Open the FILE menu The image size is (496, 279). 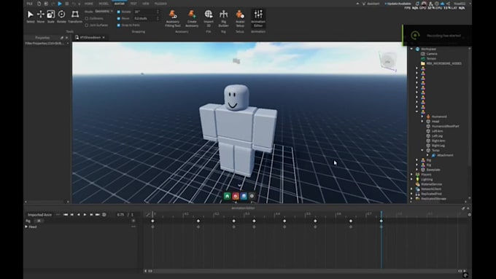pos(29,4)
